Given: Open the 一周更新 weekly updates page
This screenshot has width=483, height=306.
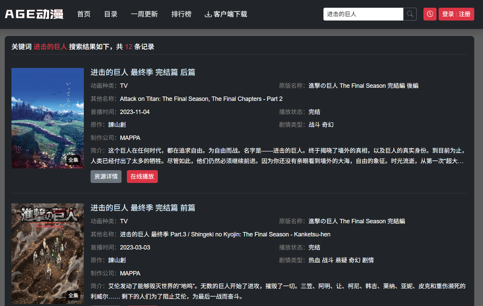Looking at the screenshot, I should tap(144, 14).
